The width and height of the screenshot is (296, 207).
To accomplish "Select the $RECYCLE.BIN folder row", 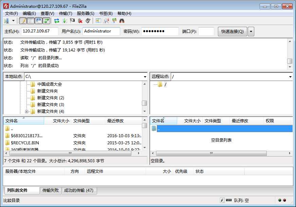I will click(73, 143).
